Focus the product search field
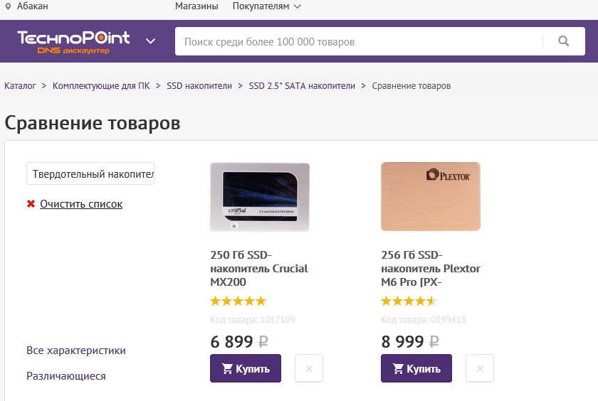The height and width of the screenshot is (401, 598). 359,41
